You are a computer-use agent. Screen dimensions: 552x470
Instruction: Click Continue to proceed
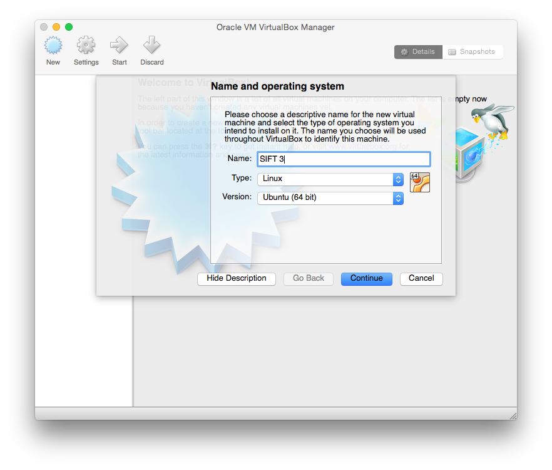point(367,278)
